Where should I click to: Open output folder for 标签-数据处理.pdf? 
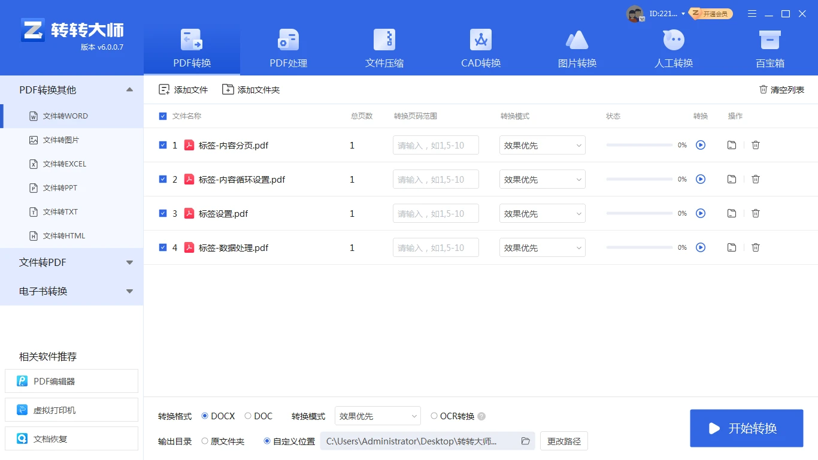[x=731, y=247]
